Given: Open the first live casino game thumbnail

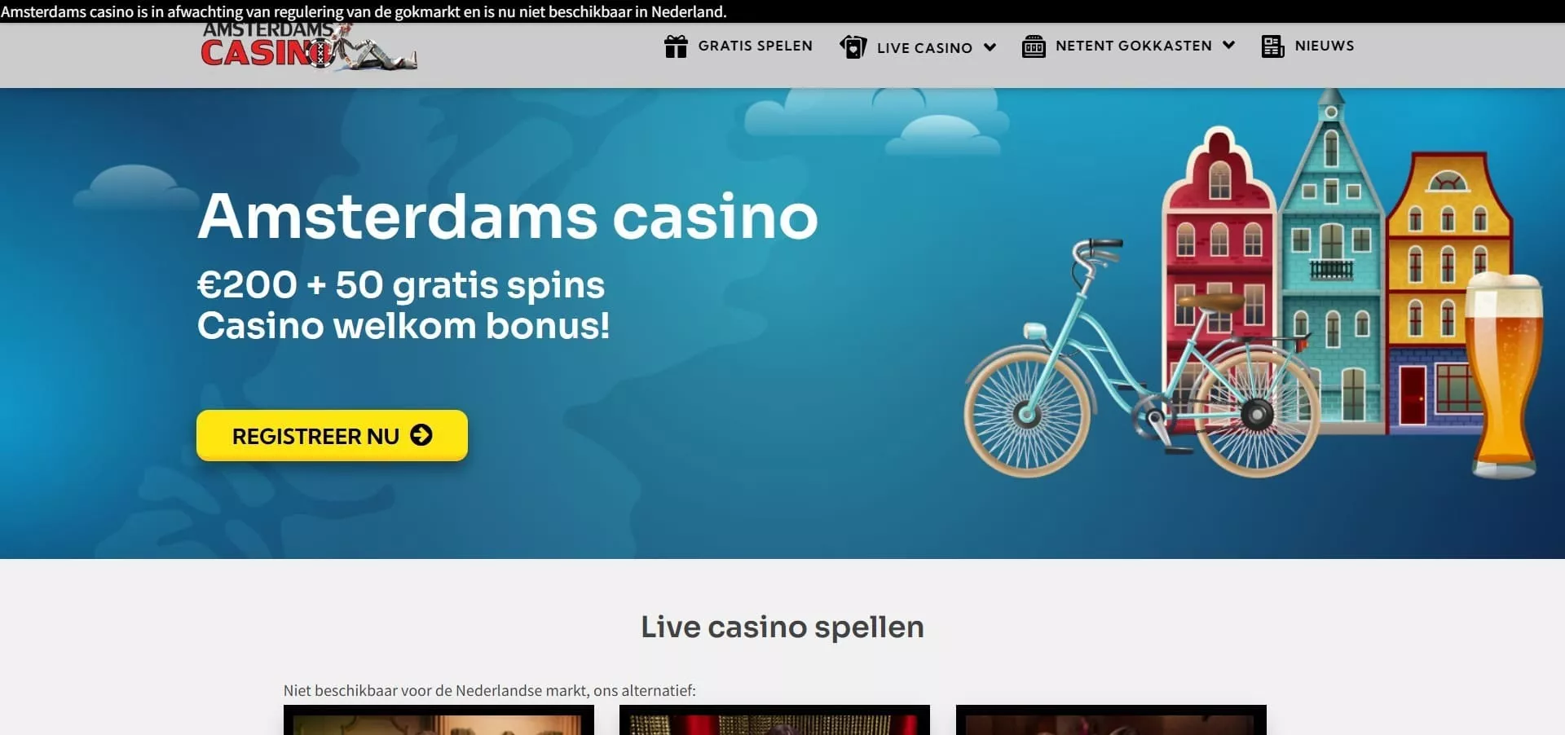Looking at the screenshot, I should [439, 720].
